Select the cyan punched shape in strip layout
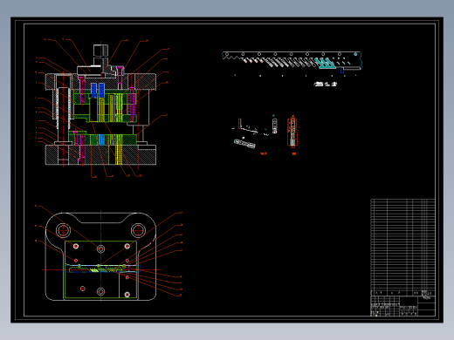This screenshot has height=340, width=454. point(325,64)
